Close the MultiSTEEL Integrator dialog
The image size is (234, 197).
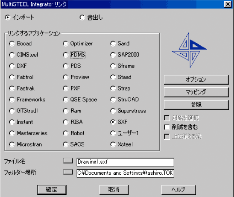point(228,4)
